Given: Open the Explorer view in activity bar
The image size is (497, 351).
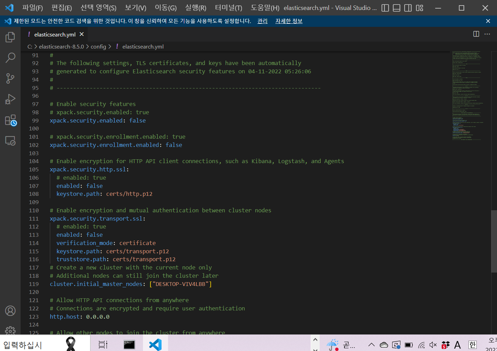Looking at the screenshot, I should [10, 37].
